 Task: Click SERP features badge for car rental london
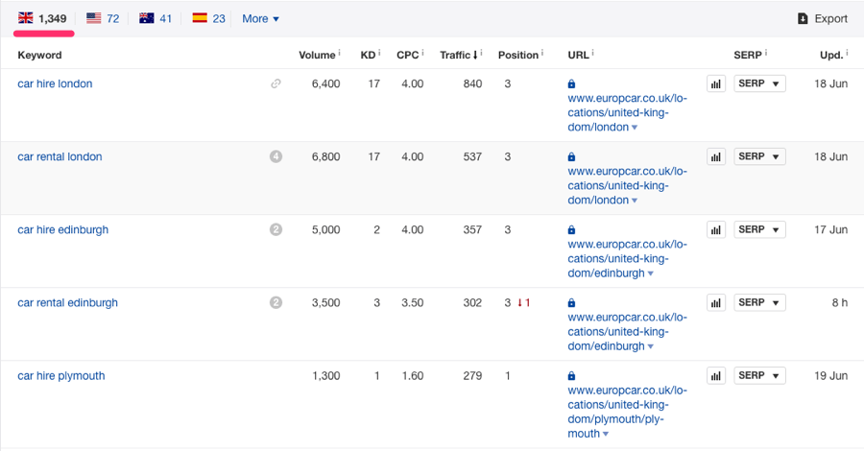click(276, 157)
